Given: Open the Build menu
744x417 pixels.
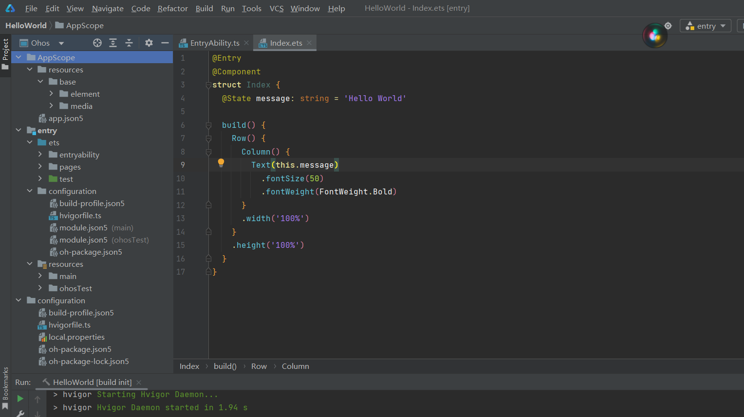Looking at the screenshot, I should (205, 8).
